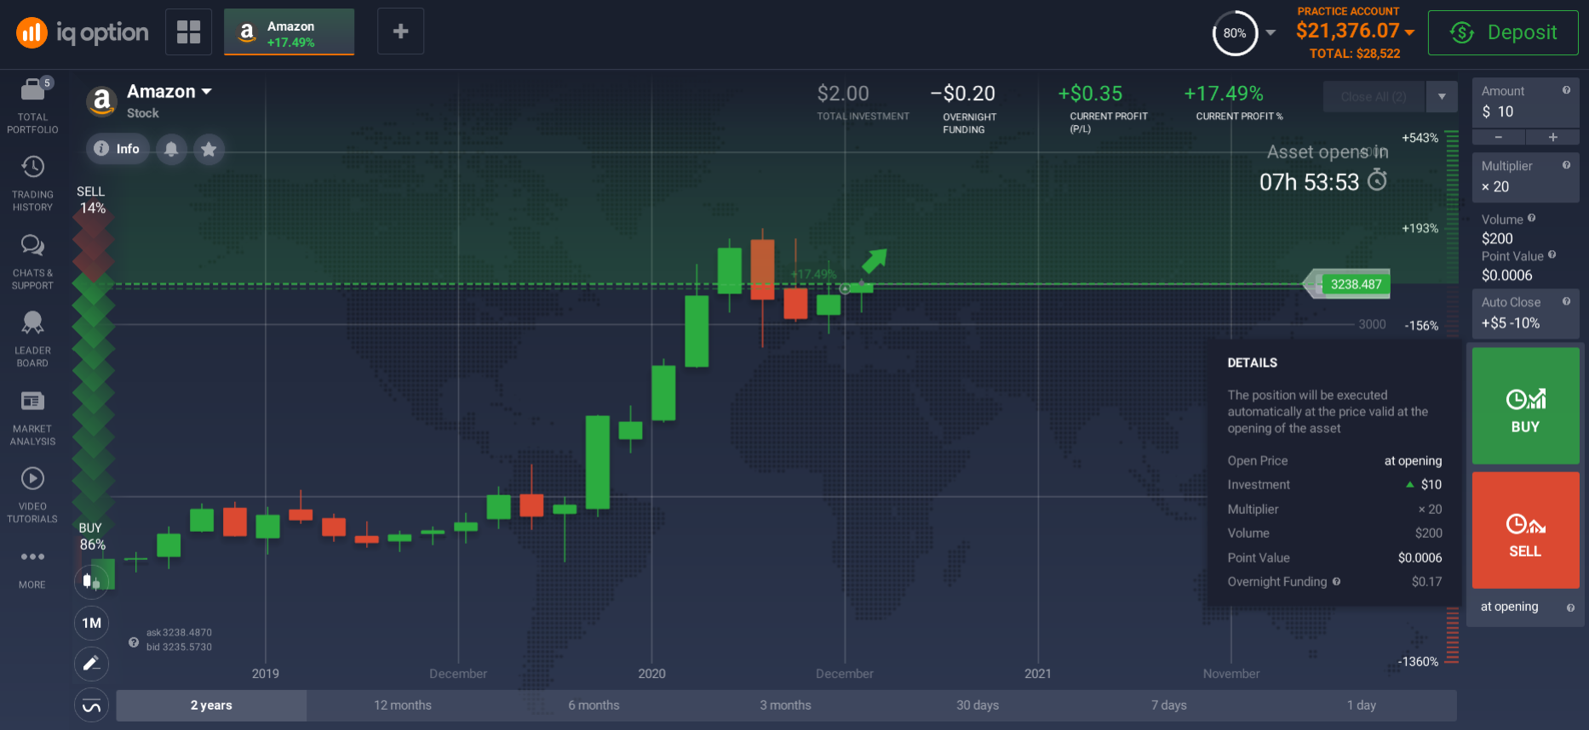Select the 30 days timeframe
Viewport: 1589px width, 730px height.
tap(978, 705)
